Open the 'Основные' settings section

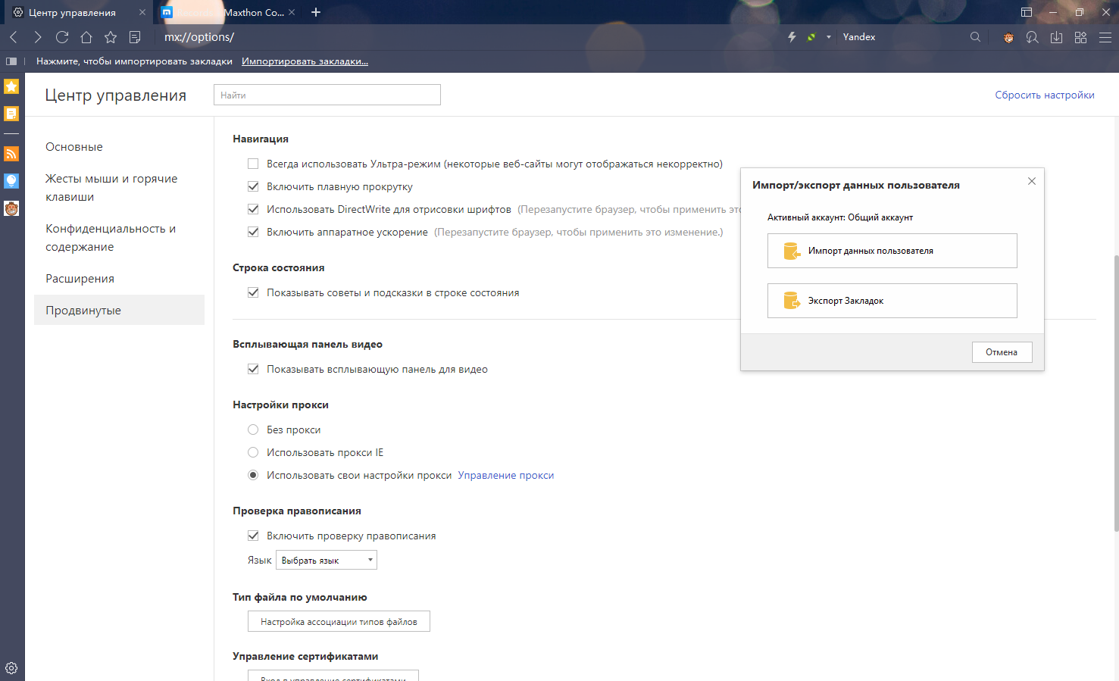(x=74, y=147)
